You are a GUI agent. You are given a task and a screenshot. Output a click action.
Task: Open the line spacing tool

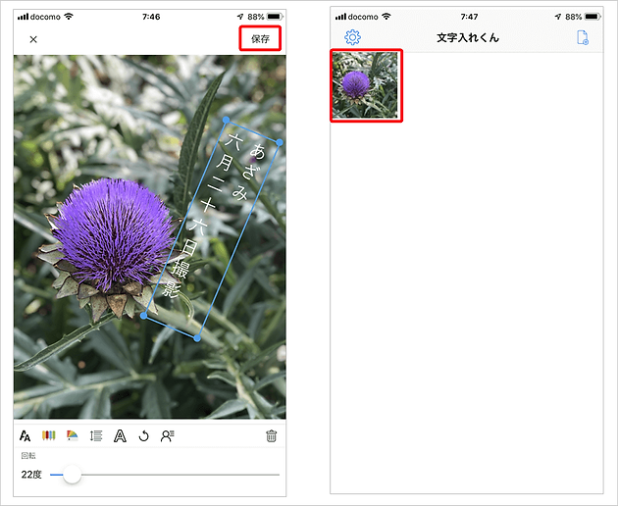click(96, 435)
